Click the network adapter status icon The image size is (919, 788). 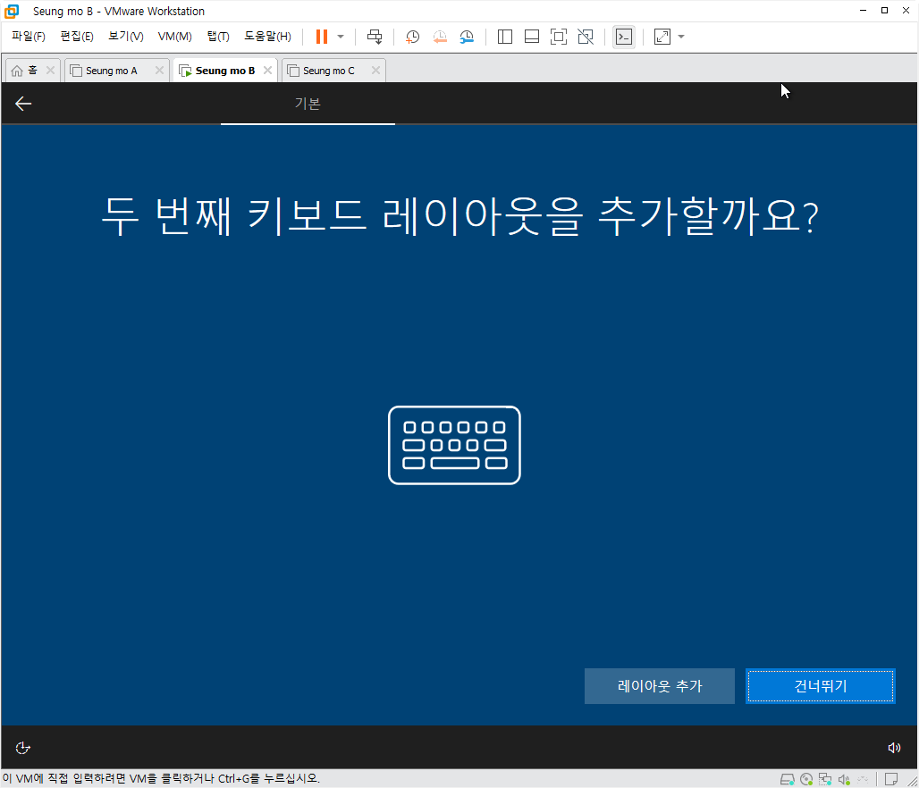click(x=825, y=779)
